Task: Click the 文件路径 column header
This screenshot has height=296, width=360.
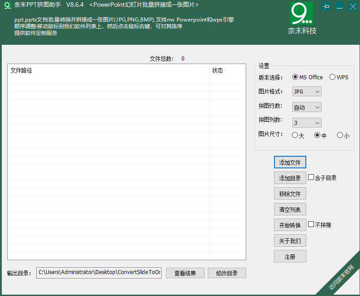Action: tap(109, 70)
